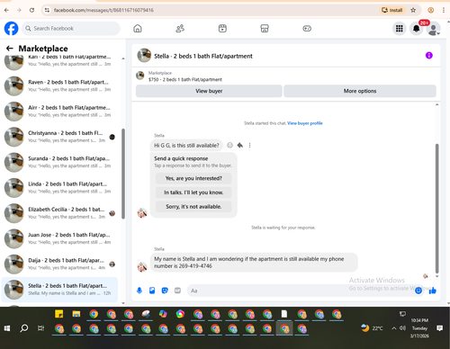Open the Gaming tab
This screenshot has height=349, width=450.
307,29
